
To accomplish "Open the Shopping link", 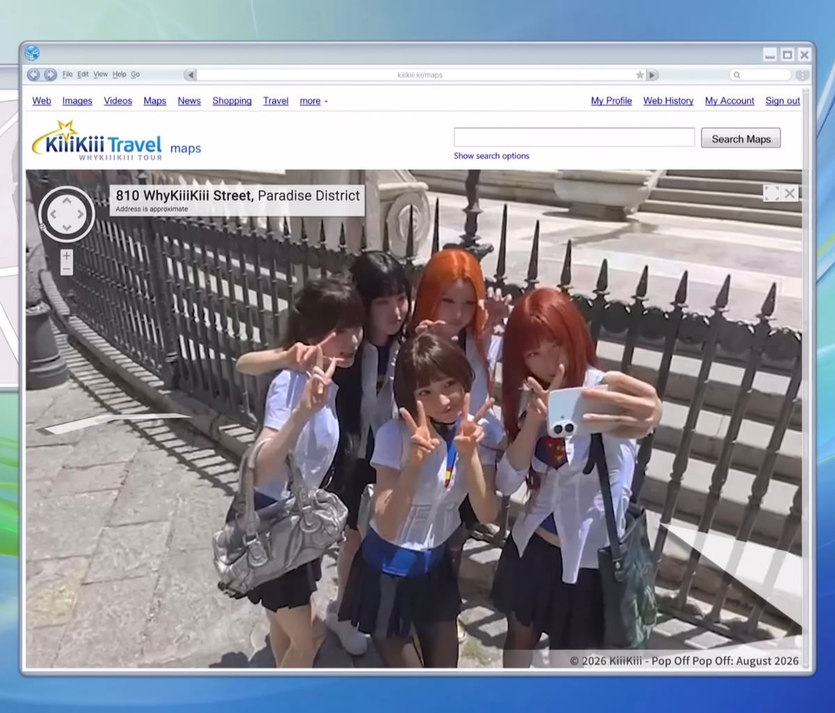I will 232,101.
